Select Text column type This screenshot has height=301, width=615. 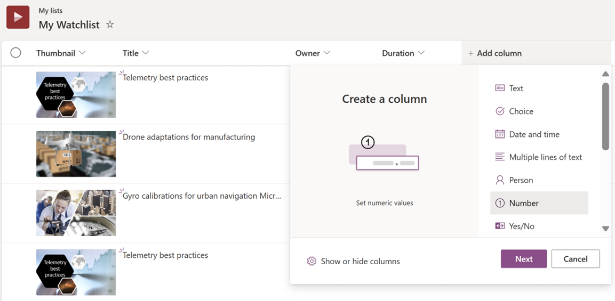539,88
